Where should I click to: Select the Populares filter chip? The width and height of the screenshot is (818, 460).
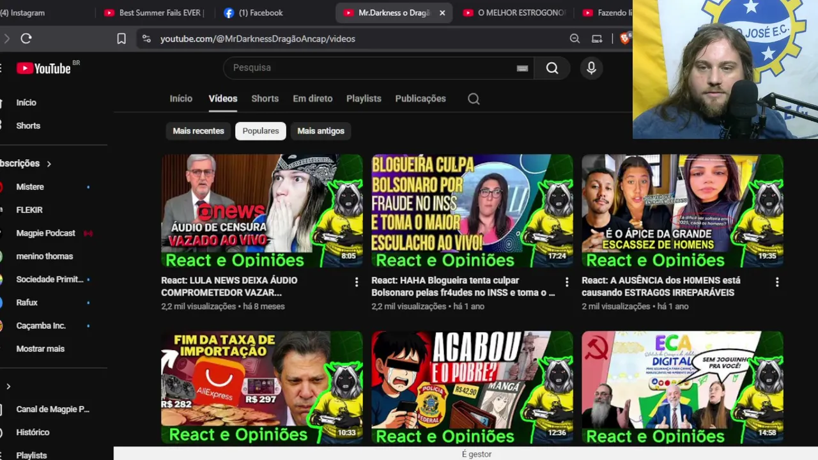(x=261, y=131)
